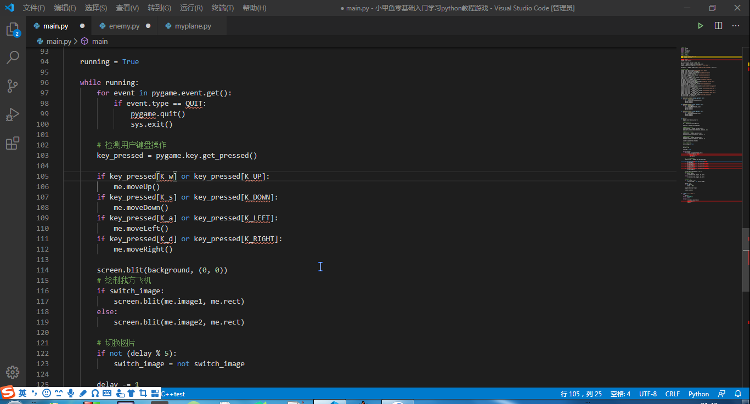Open the 选择(S) menu
750x404 pixels.
coord(96,8)
